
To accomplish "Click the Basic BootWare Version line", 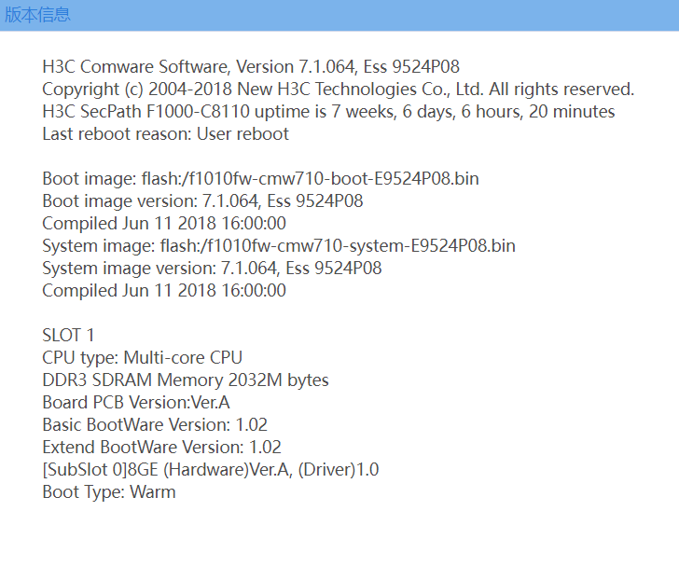I will point(155,425).
